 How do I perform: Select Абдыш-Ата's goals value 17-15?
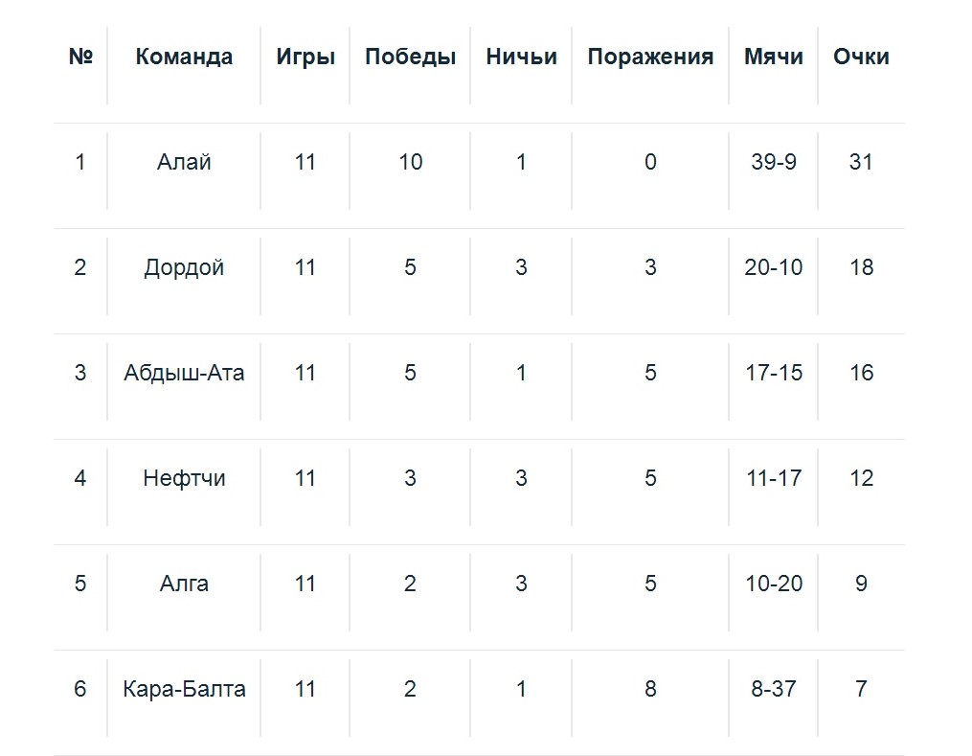click(x=774, y=373)
